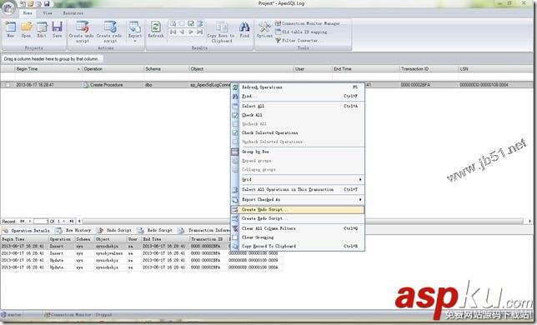Click the New project icon in the ribbon

(x=11, y=29)
